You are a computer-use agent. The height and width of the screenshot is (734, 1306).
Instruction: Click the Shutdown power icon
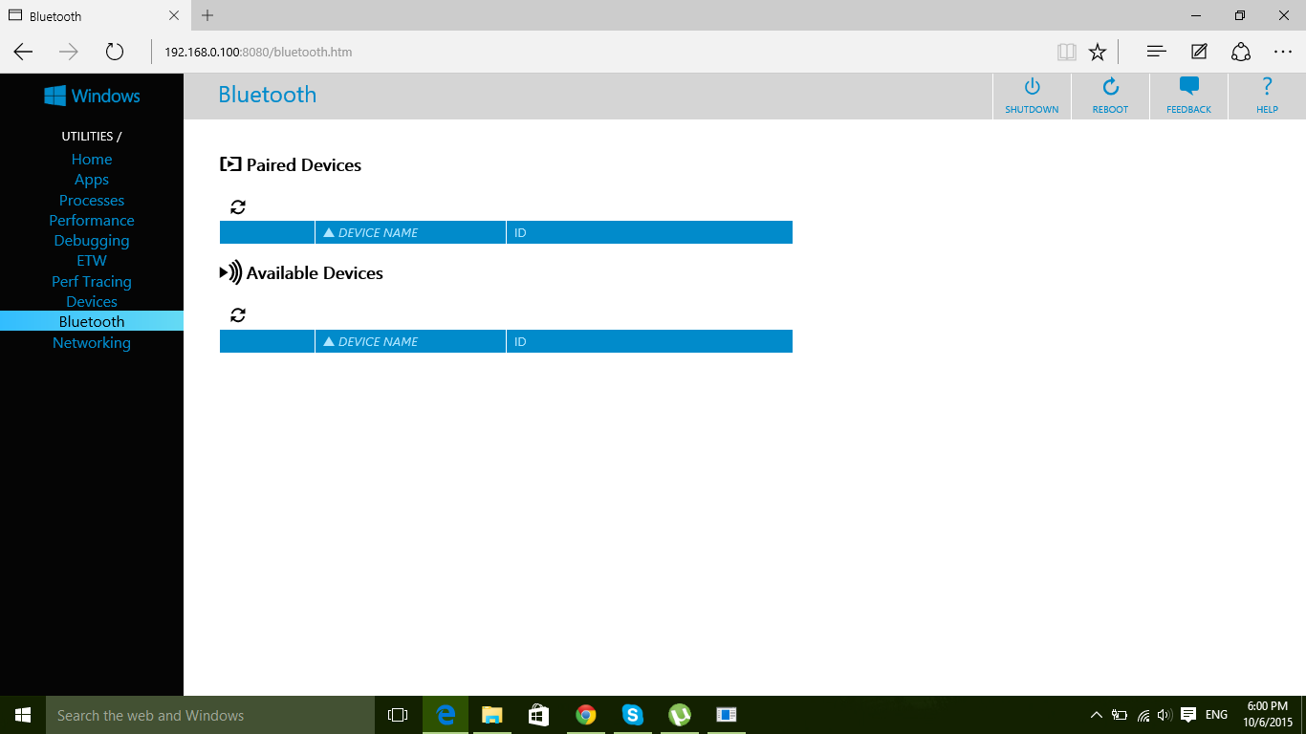point(1032,87)
